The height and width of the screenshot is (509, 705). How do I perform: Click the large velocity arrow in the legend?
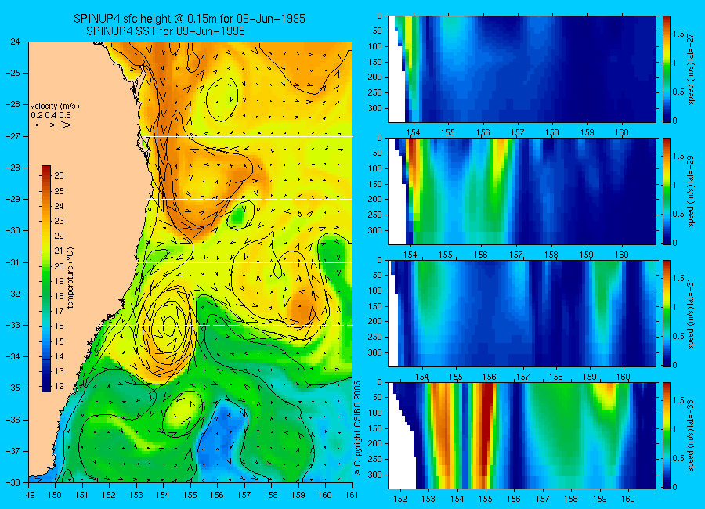click(67, 125)
